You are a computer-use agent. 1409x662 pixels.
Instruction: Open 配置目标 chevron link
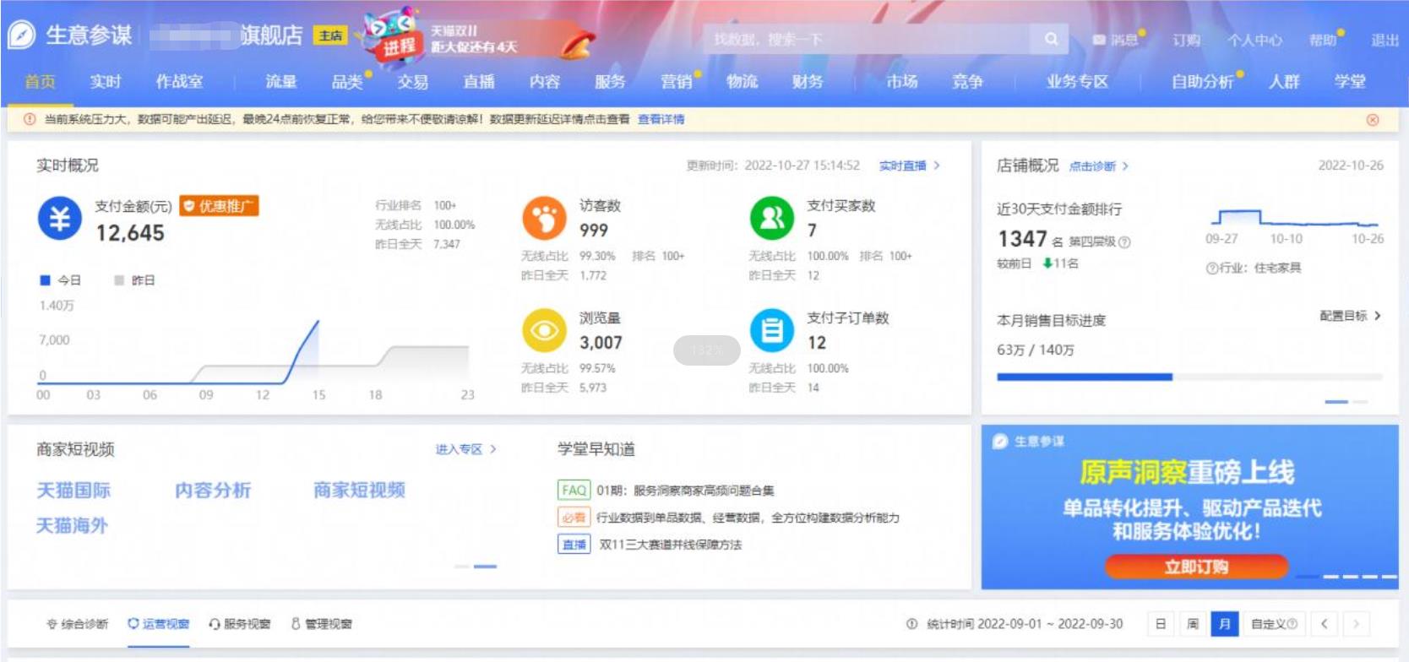(x=1350, y=316)
